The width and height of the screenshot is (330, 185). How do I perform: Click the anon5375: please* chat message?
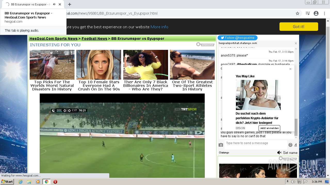click(234, 55)
